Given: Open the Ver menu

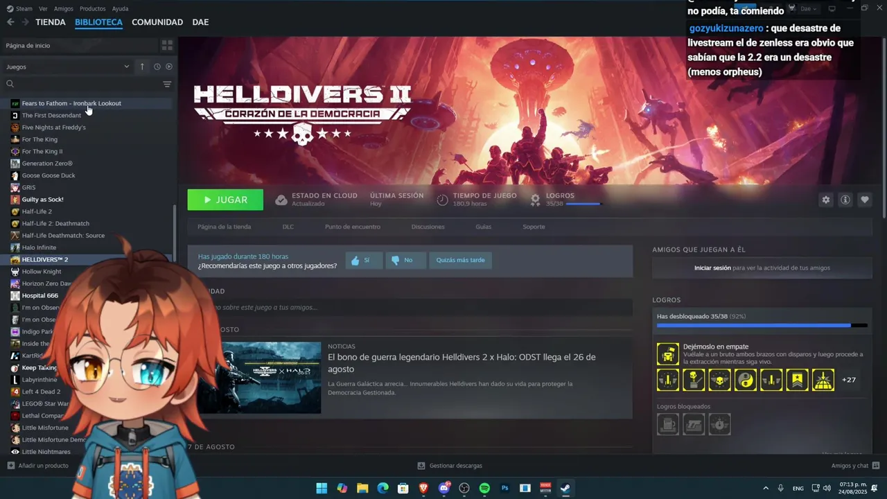Looking at the screenshot, I should click(x=43, y=8).
